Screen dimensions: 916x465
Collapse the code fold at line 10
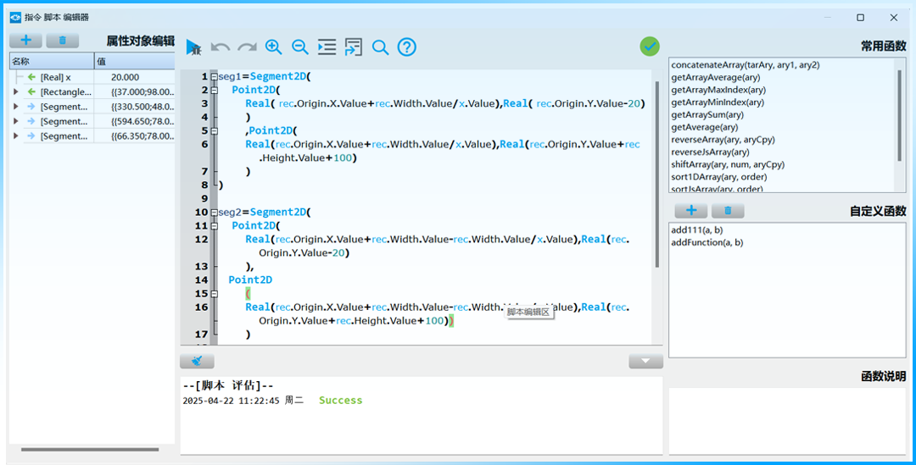[x=214, y=213]
